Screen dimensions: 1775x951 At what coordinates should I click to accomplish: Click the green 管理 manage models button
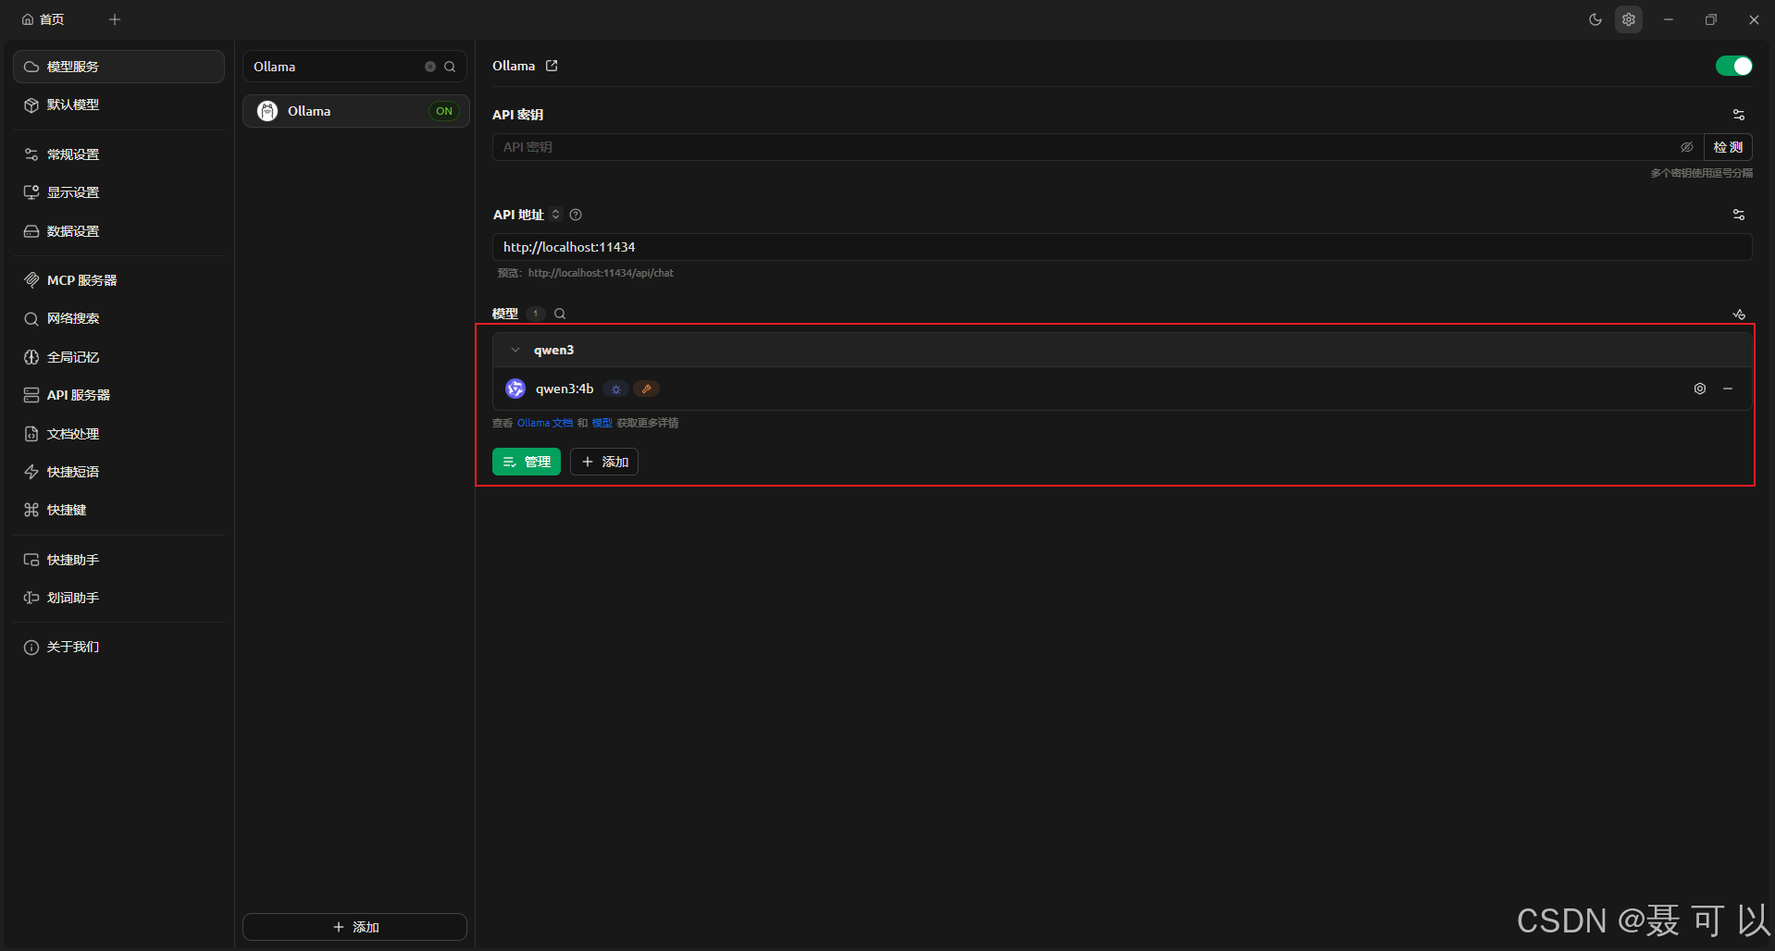[x=527, y=462]
